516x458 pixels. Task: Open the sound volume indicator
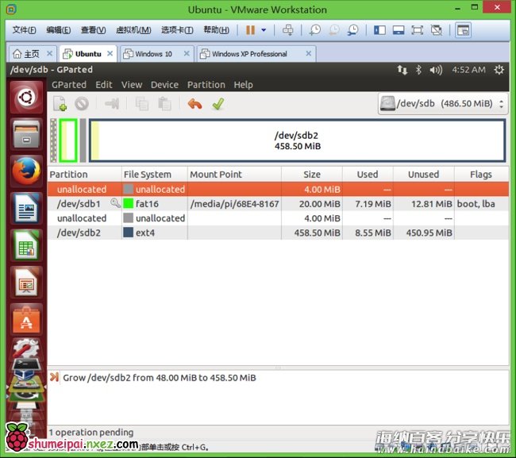point(436,70)
